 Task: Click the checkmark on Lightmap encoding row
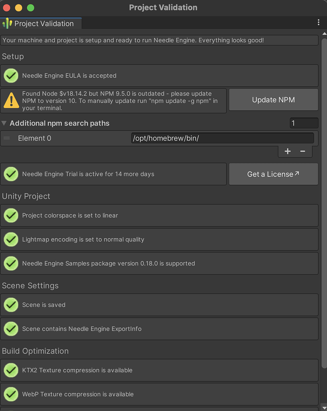click(x=11, y=239)
